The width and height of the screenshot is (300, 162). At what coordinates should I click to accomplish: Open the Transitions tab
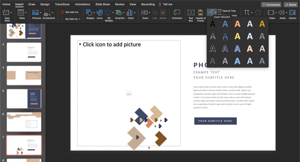tap(62, 4)
